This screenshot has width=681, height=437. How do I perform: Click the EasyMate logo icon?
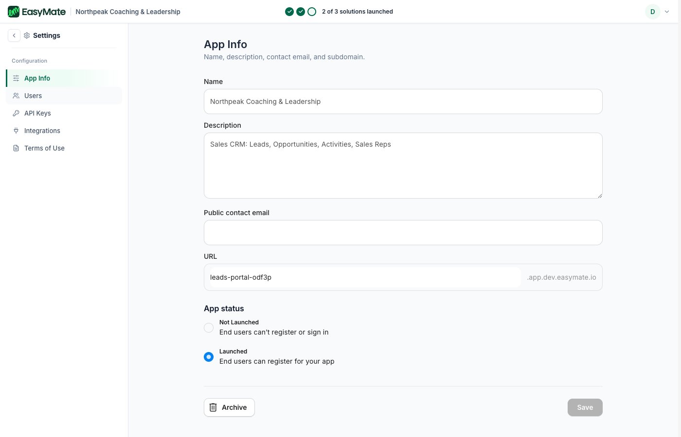click(x=14, y=12)
